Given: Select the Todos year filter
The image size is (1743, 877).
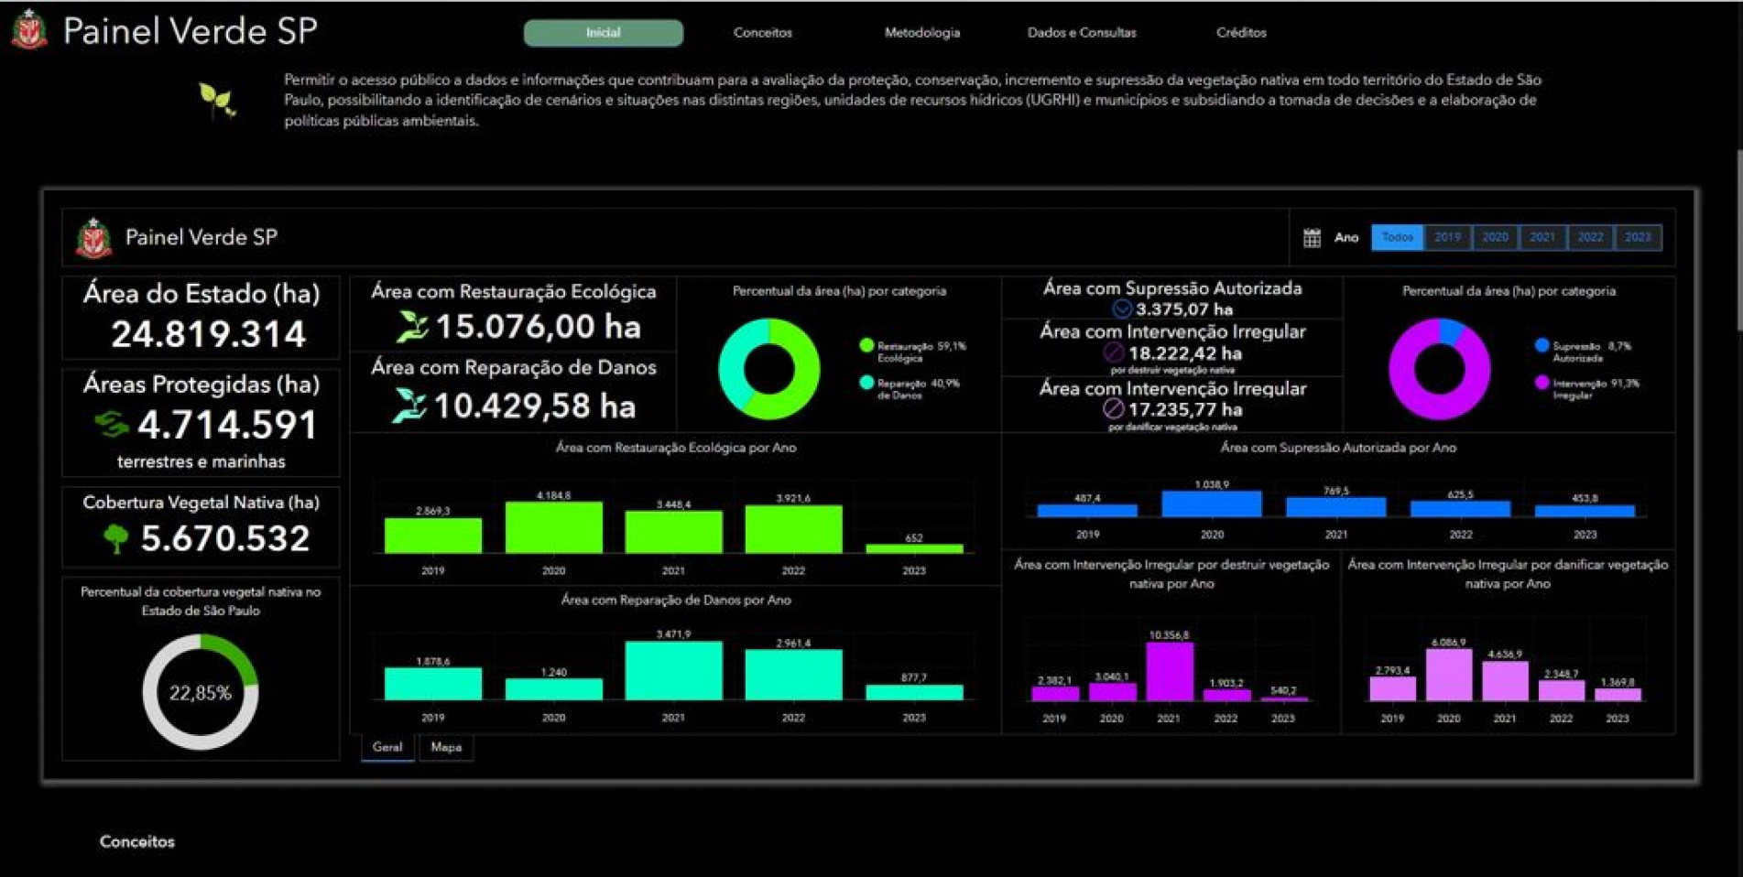Looking at the screenshot, I should point(1397,238).
